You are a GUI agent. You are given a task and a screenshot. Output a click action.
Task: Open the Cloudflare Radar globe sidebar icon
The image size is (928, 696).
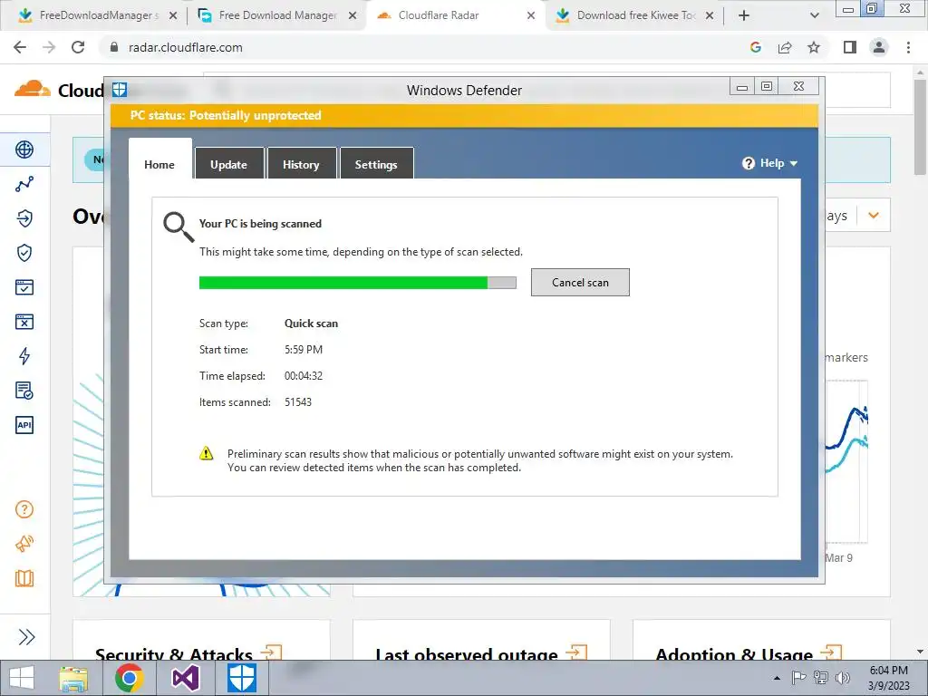pyautogui.click(x=24, y=150)
